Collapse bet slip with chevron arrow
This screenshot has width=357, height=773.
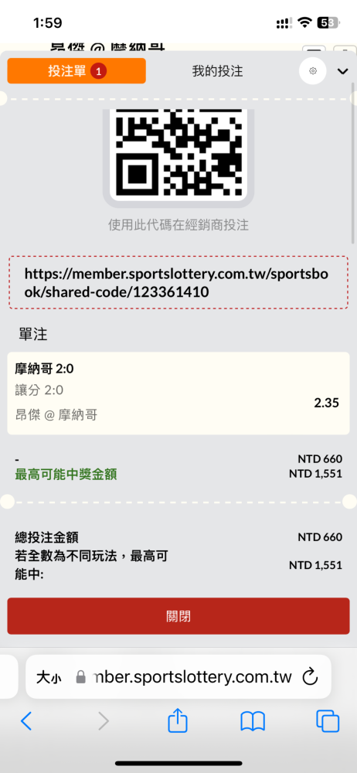click(x=342, y=71)
